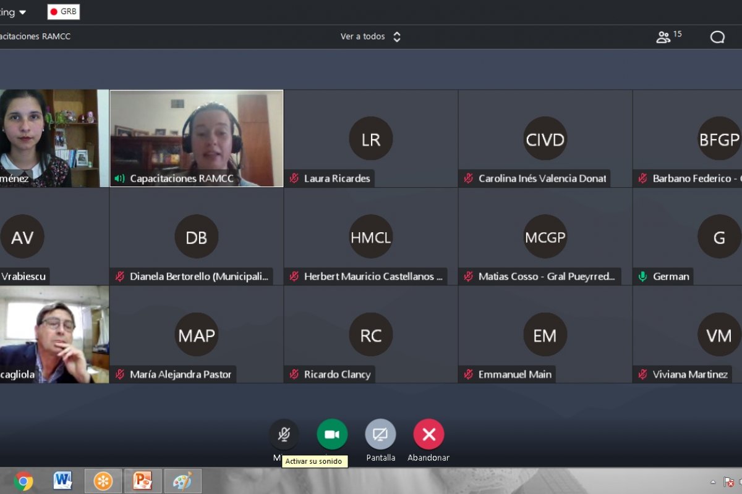
Task: Click the GRB recording indicator
Action: [x=63, y=12]
